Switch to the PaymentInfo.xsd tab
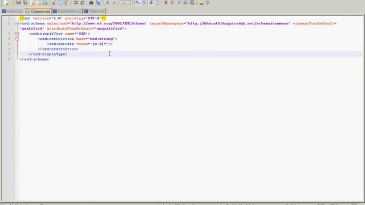The width and height of the screenshot is (365, 205). click(67, 11)
